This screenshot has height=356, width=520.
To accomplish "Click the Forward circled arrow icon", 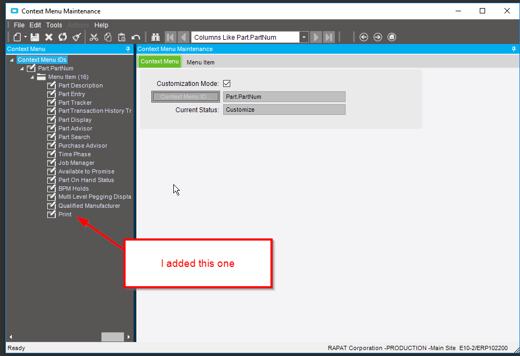I will (x=378, y=37).
